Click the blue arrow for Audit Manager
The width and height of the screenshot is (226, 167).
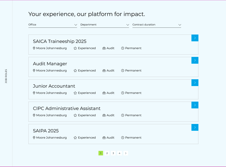(195, 60)
